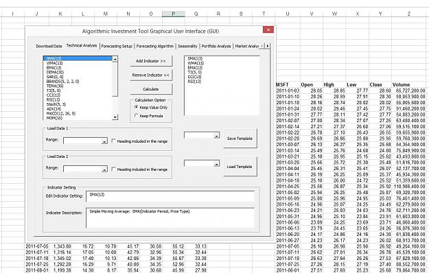The height and width of the screenshot is (273, 429).
Task: Click date cell 2011-01-03 in MSFT table
Action: (x=288, y=91)
